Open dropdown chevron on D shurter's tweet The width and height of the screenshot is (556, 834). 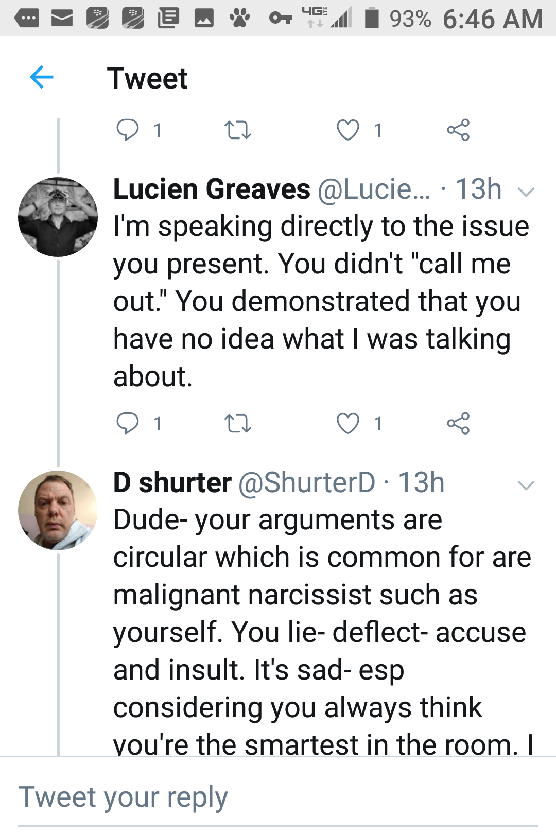[x=526, y=485]
